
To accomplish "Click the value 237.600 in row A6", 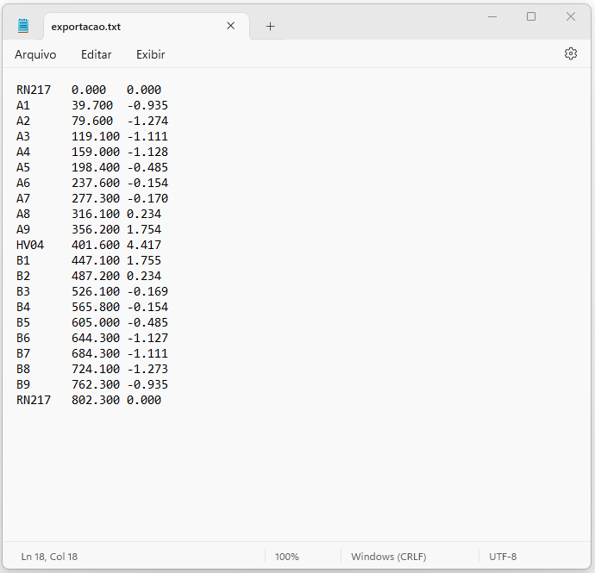I will 96,184.
